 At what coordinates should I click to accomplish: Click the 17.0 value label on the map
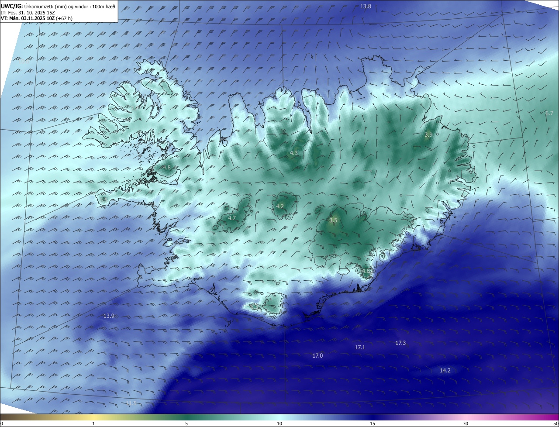pos(317,356)
